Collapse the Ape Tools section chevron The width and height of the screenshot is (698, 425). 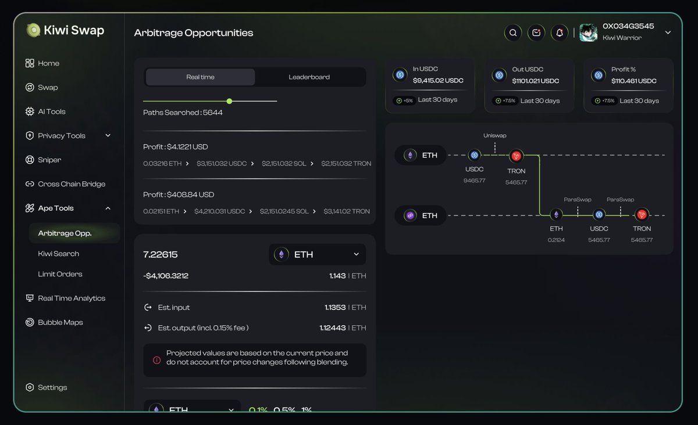pyautogui.click(x=108, y=208)
